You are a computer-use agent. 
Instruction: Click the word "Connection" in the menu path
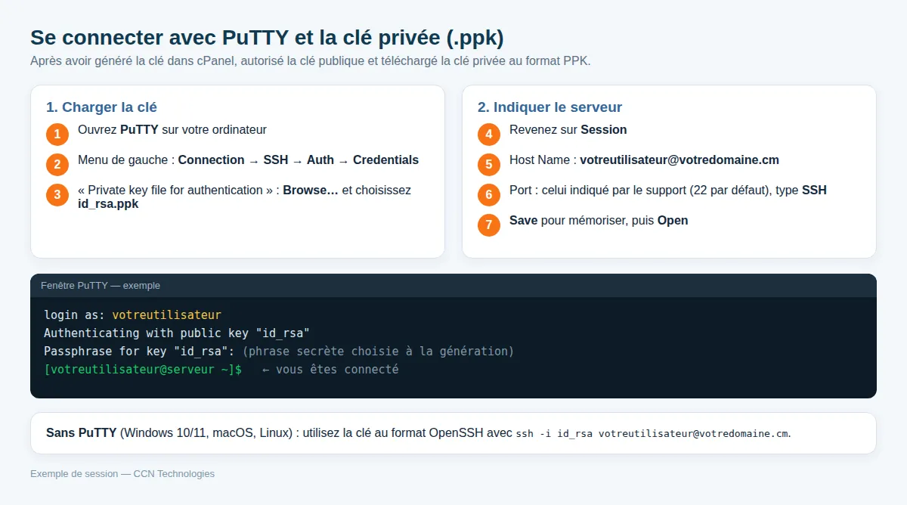(212, 160)
